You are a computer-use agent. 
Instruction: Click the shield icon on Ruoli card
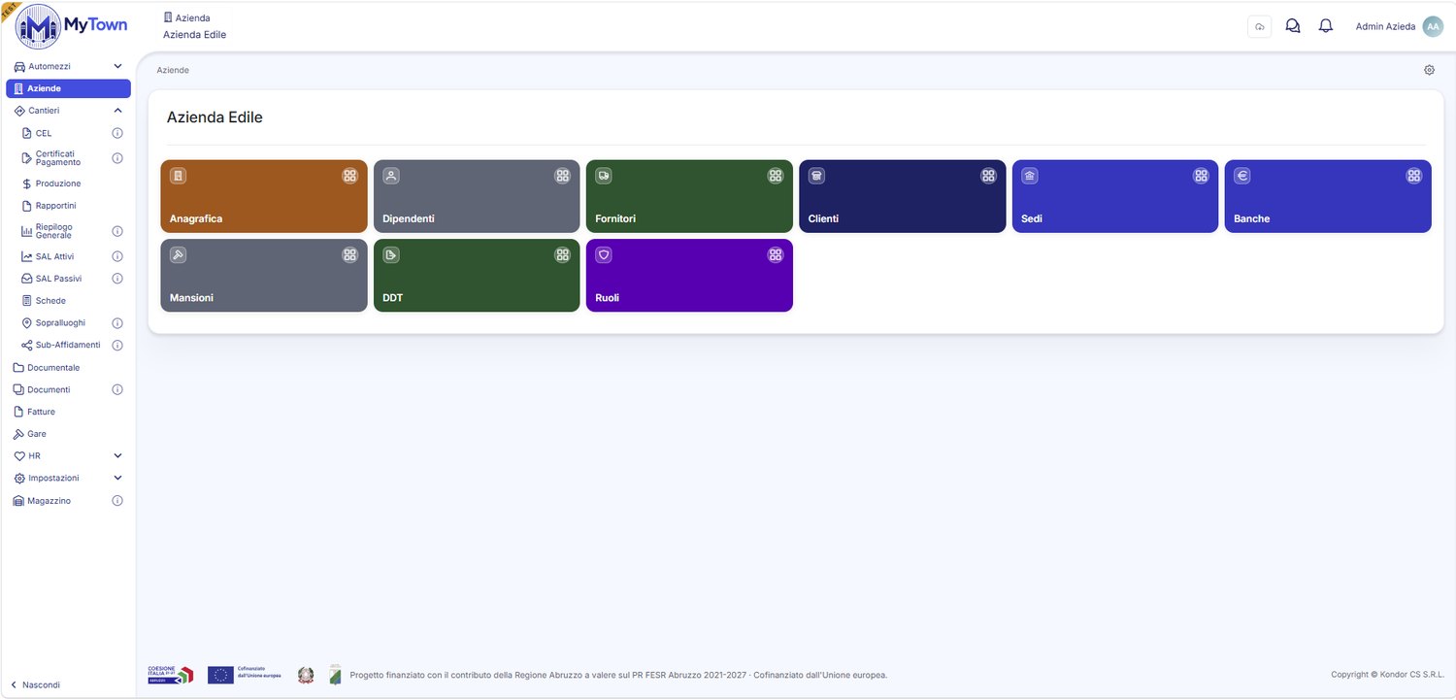coord(604,254)
